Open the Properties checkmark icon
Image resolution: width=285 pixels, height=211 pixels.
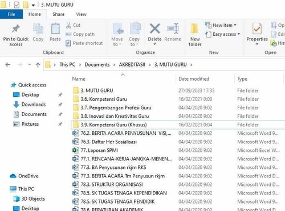coord(257,29)
